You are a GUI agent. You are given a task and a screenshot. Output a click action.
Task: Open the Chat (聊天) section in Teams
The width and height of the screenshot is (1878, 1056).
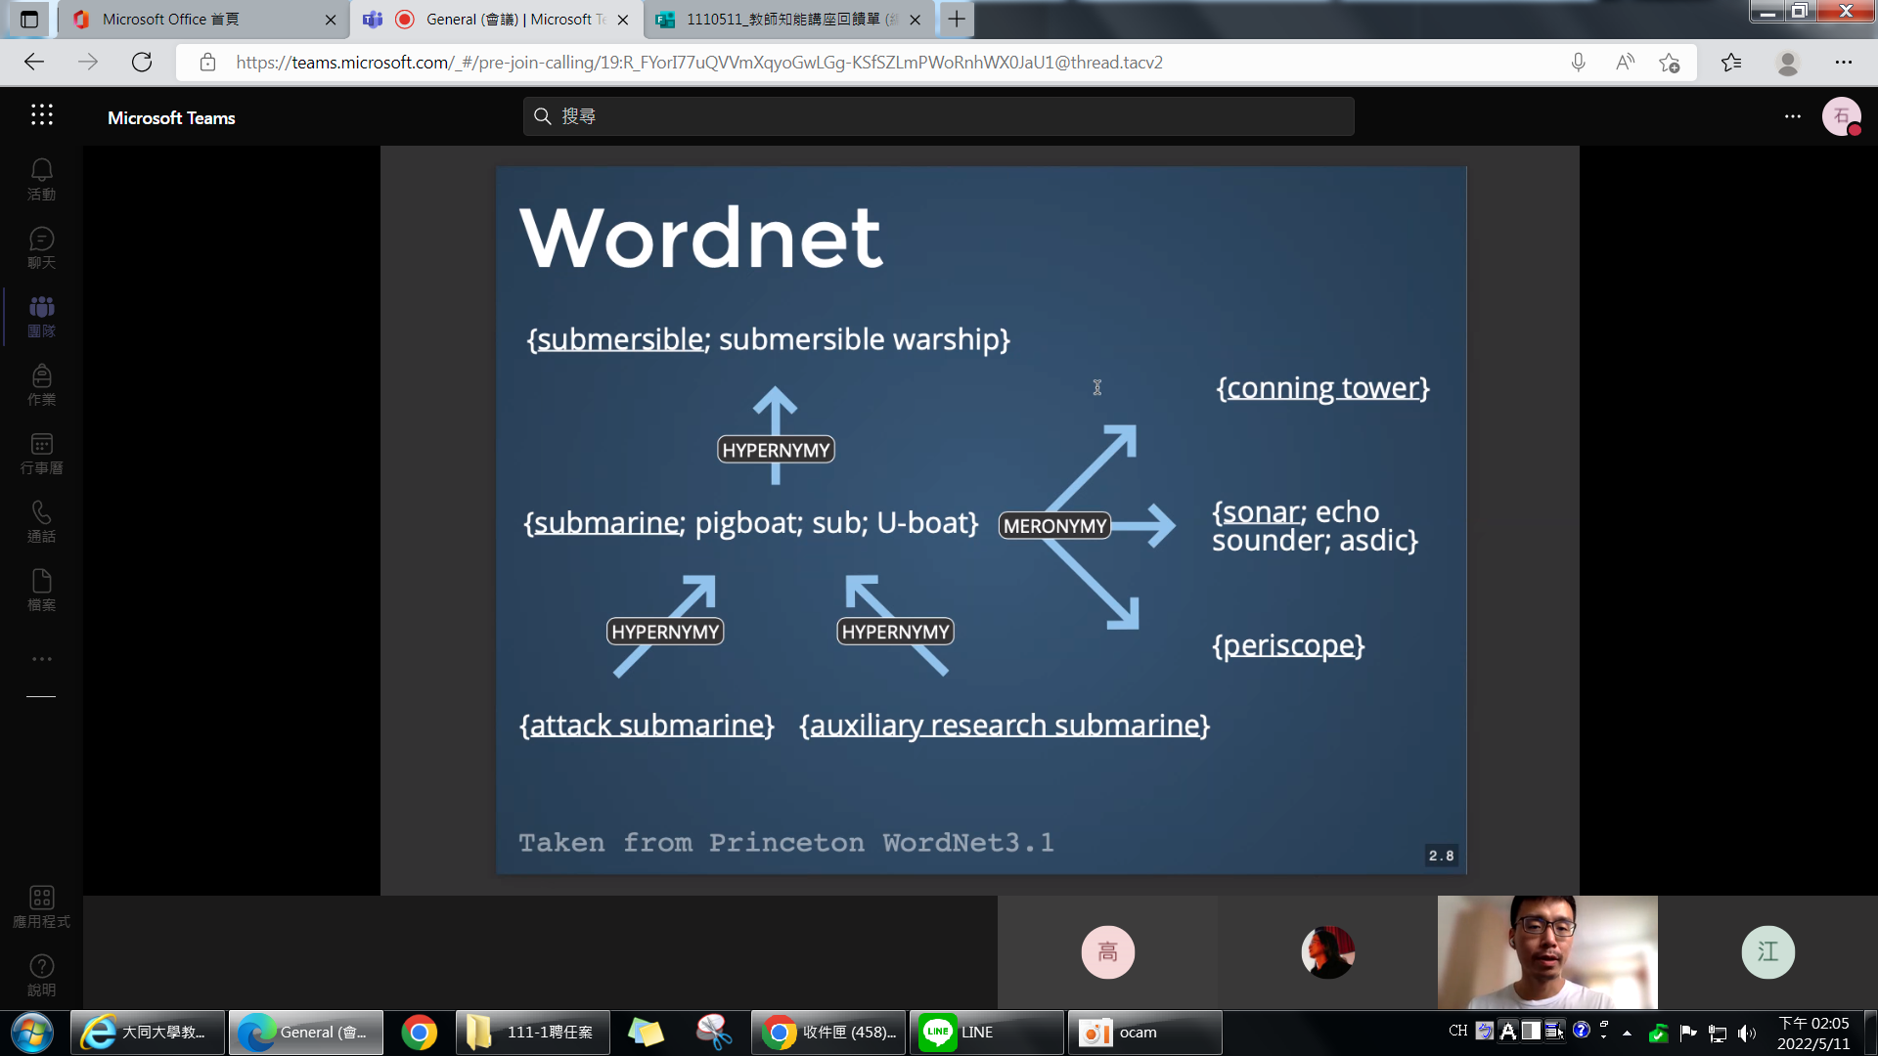[41, 246]
